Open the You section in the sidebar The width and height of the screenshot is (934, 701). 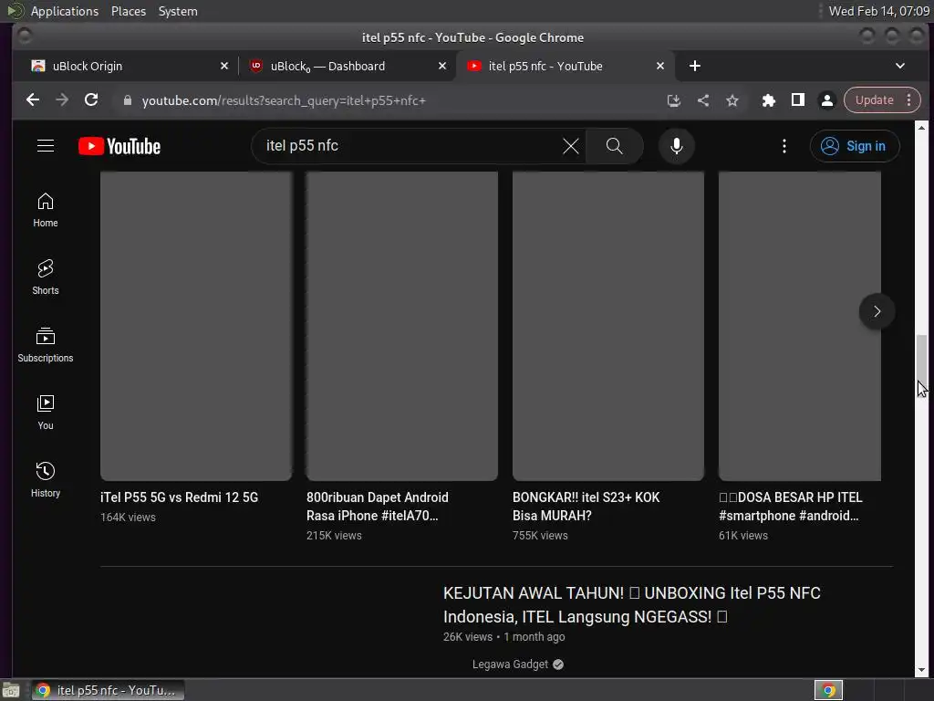[x=46, y=413]
